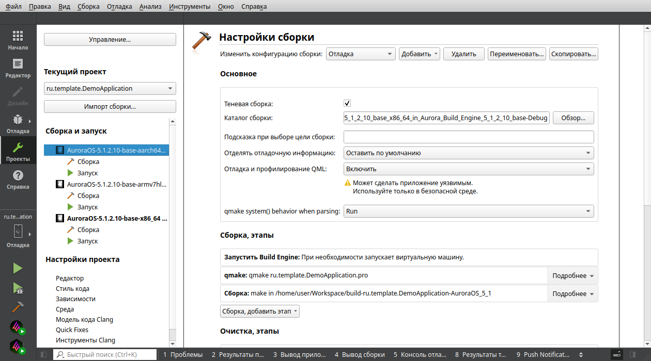
Task: Expand the Отладка и профилирование QML dropdown
Action: click(x=468, y=169)
